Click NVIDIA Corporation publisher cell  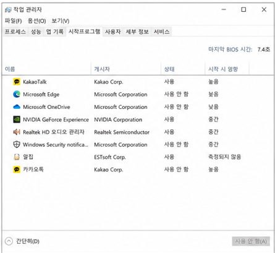[x=118, y=119]
